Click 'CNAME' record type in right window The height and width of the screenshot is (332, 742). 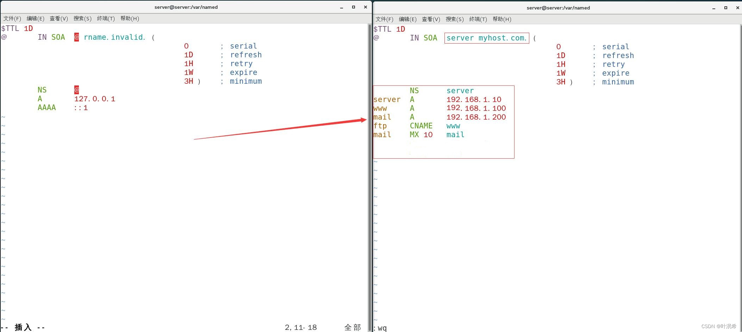click(421, 126)
